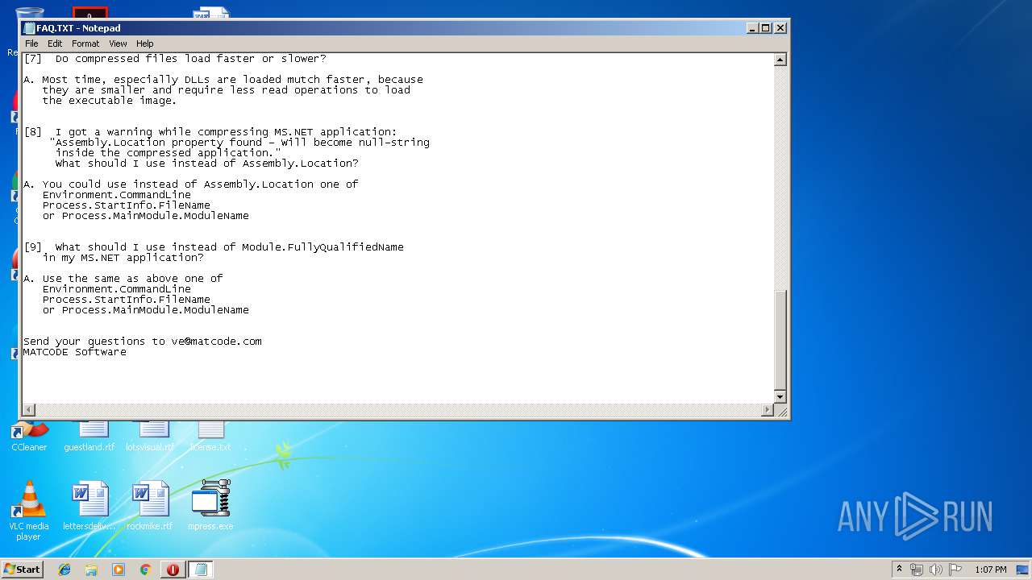This screenshot has width=1032, height=580.
Task: Open the Windows Start menu
Action: [22, 569]
